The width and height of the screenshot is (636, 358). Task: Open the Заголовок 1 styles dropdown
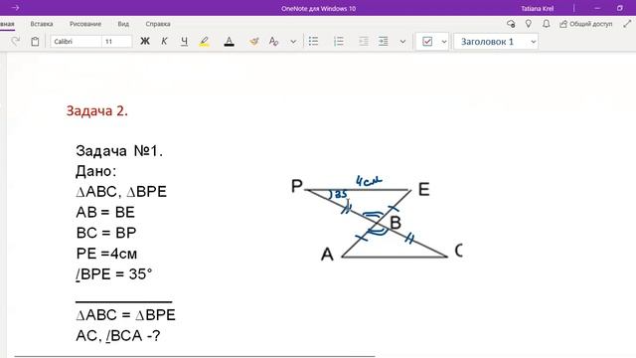point(496,42)
